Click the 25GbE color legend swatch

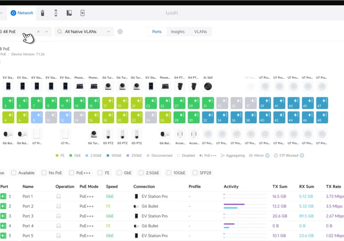click(x=128, y=155)
